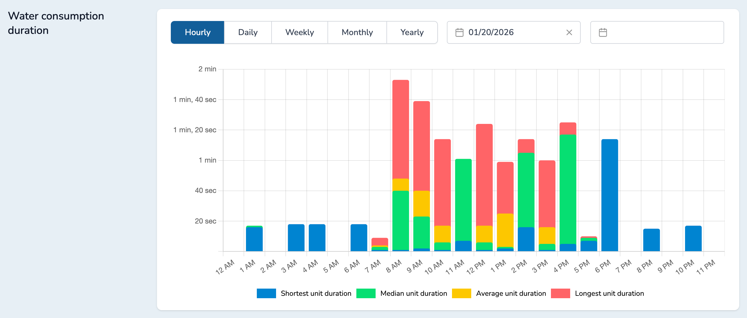Toggle the green Median unit duration swatch
The image size is (747, 318).
366,293
